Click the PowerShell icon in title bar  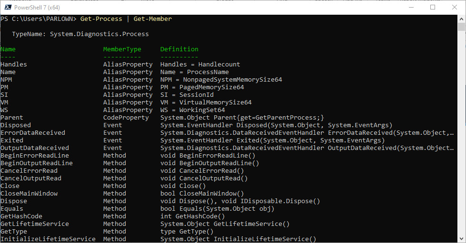point(8,8)
